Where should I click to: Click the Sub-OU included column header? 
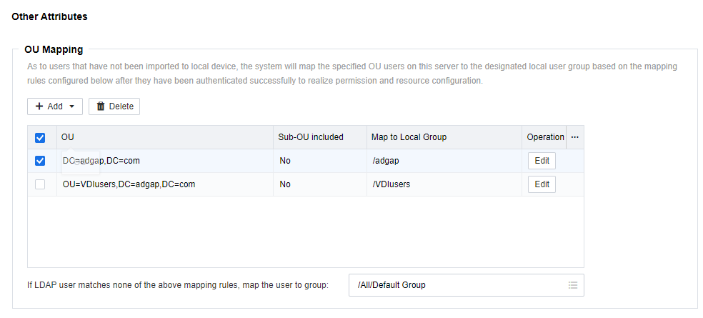pyautogui.click(x=311, y=137)
